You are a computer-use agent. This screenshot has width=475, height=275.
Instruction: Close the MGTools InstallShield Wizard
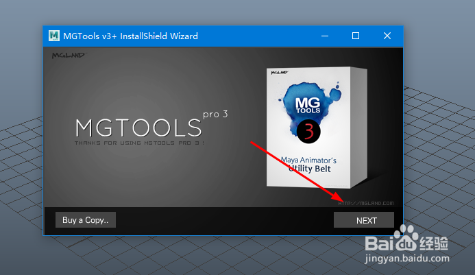click(x=387, y=36)
